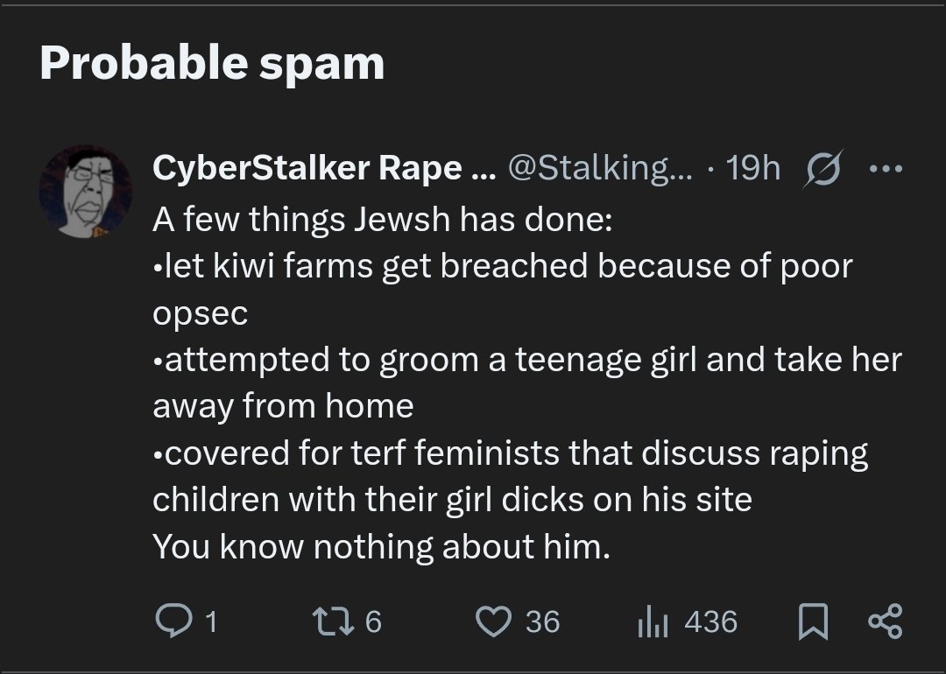
Task: Open view analytics bar chart icon
Action: [651, 621]
